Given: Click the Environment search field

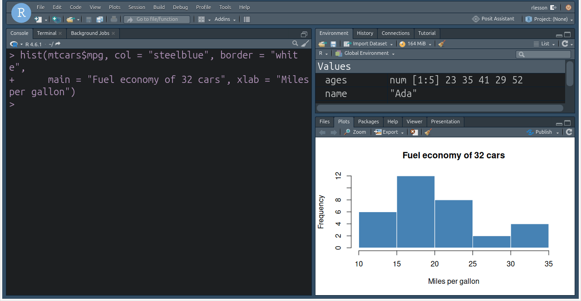Looking at the screenshot, I should pyautogui.click(x=543, y=54).
